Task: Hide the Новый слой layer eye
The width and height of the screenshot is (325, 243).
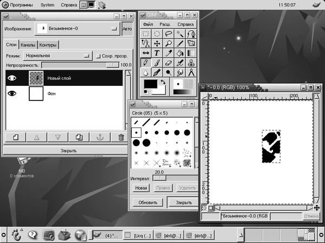Action: [x=12, y=78]
